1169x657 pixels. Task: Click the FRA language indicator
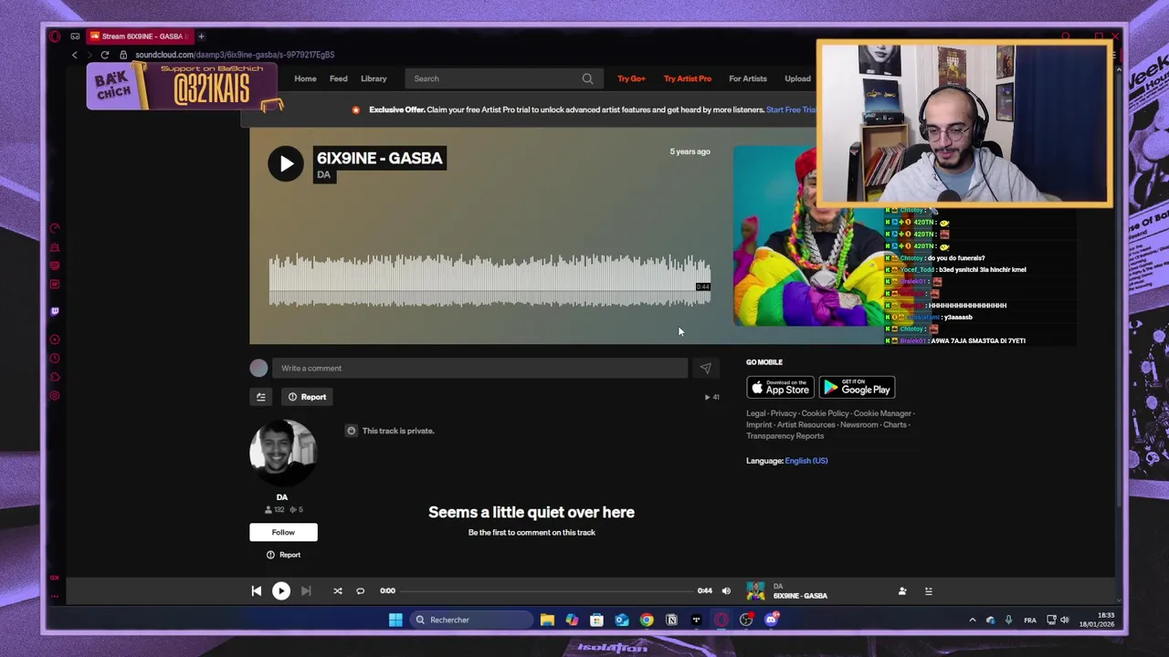point(1030,620)
